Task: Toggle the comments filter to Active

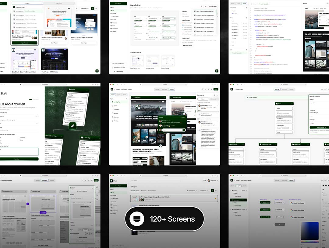Action: 203,99
